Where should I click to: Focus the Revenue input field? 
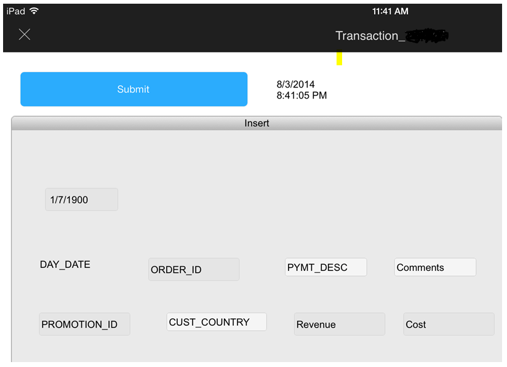point(340,324)
